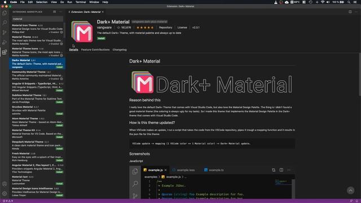This screenshot has width=361, height=203.
Task: Open the Explorer view in activity bar
Action: 5,13
